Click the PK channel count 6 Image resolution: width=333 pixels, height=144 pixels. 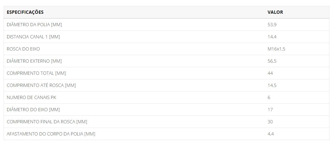point(269,97)
